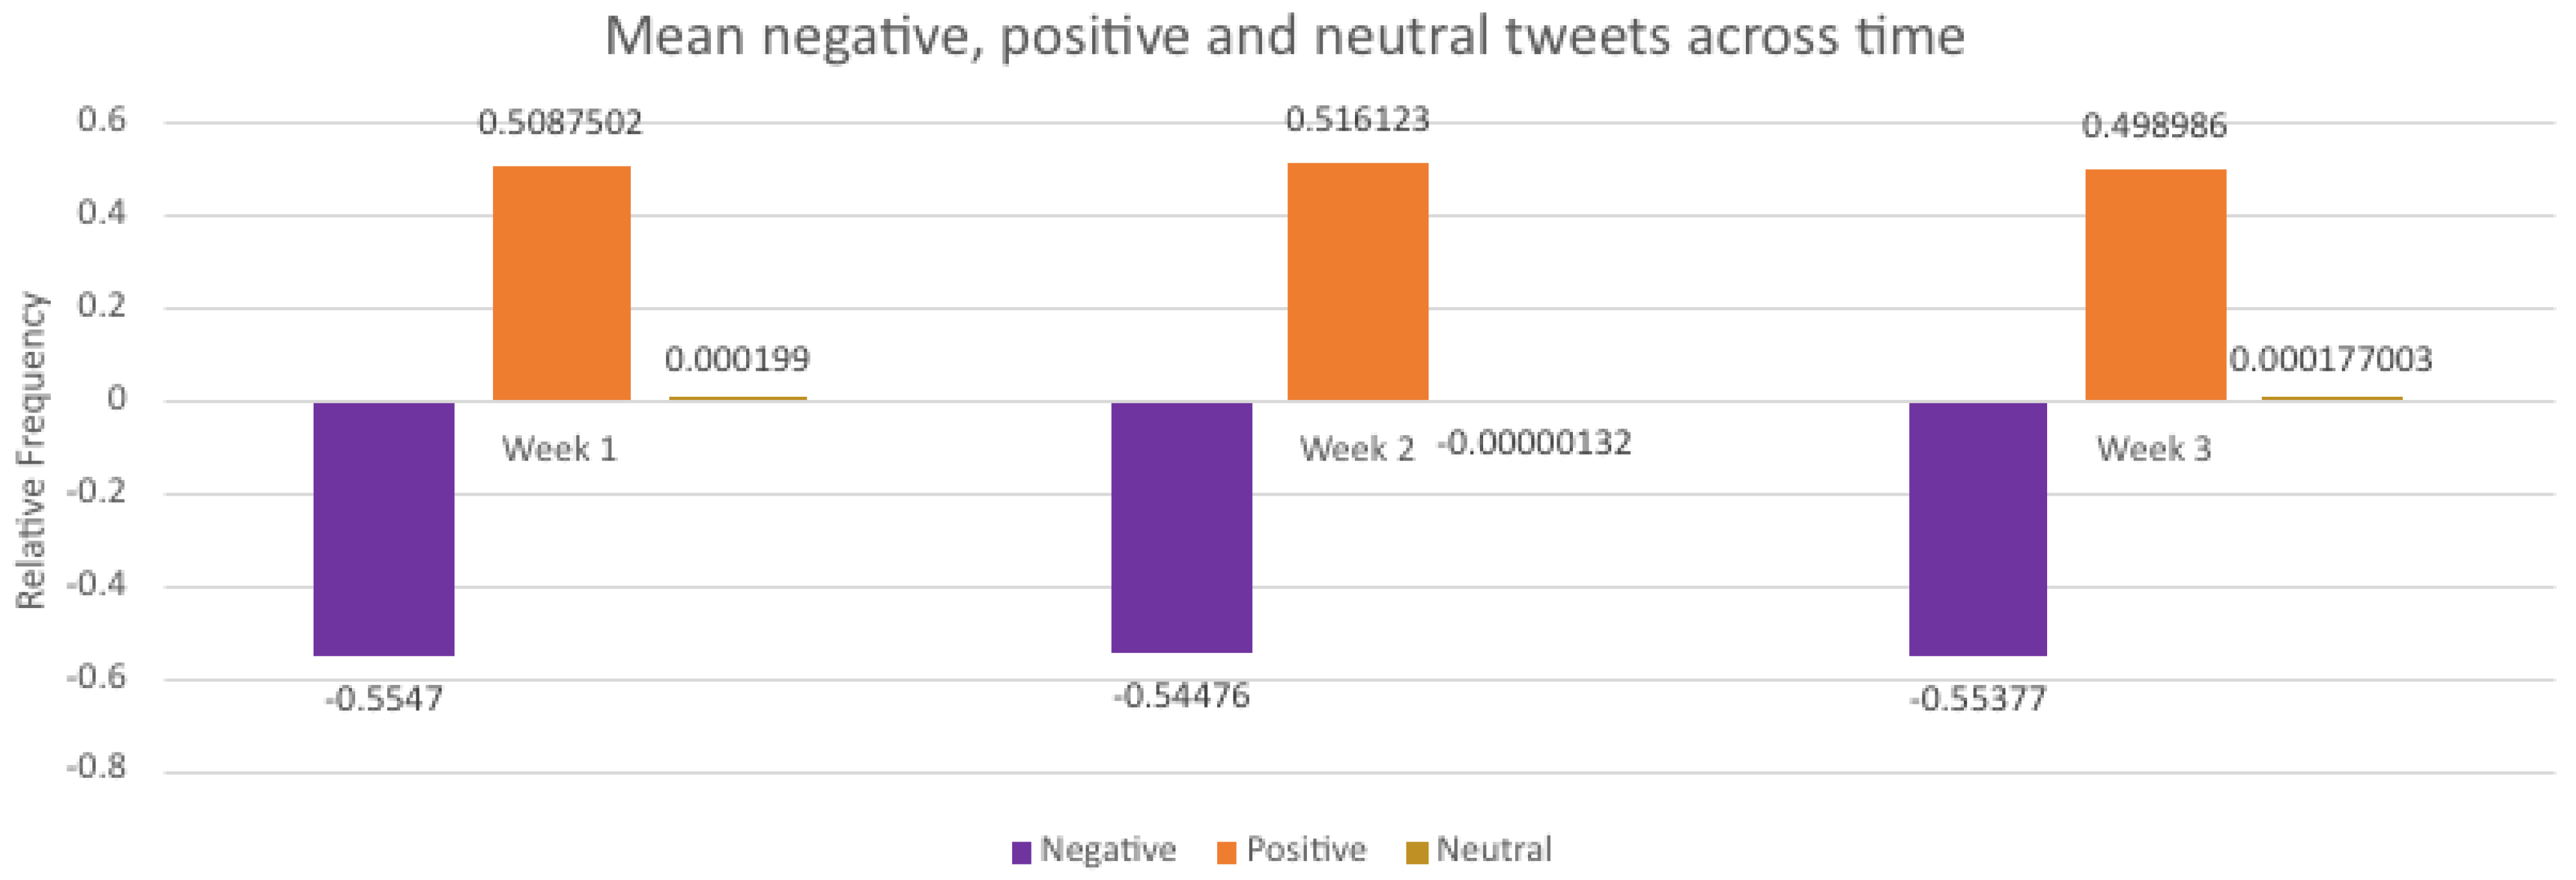Click the Week 2 orange Positive bar
2576x880 pixels.
1358,282
